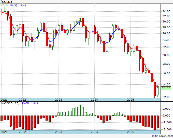This screenshot has width=173, height=138.
Task: Click 2023 on the price chart time axis
Action: [x=59, y=100]
